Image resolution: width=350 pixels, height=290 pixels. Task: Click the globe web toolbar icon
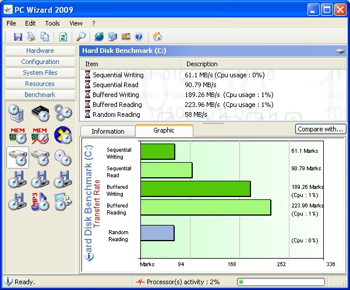pyautogui.click(x=99, y=37)
